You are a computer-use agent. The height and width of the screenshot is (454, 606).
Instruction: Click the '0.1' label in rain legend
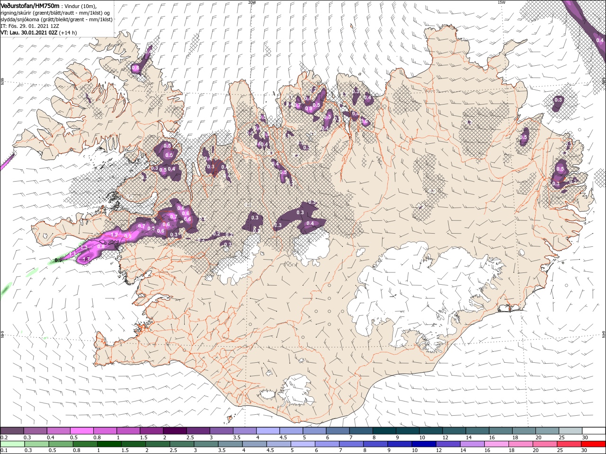[x=3, y=451]
